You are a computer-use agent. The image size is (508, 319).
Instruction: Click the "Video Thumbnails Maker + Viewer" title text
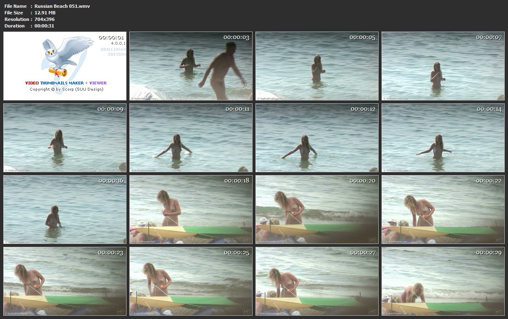pyautogui.click(x=66, y=83)
